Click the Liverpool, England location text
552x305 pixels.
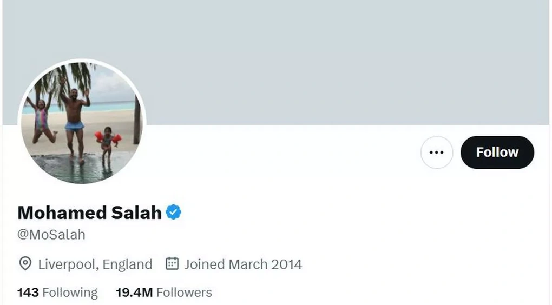tap(95, 264)
